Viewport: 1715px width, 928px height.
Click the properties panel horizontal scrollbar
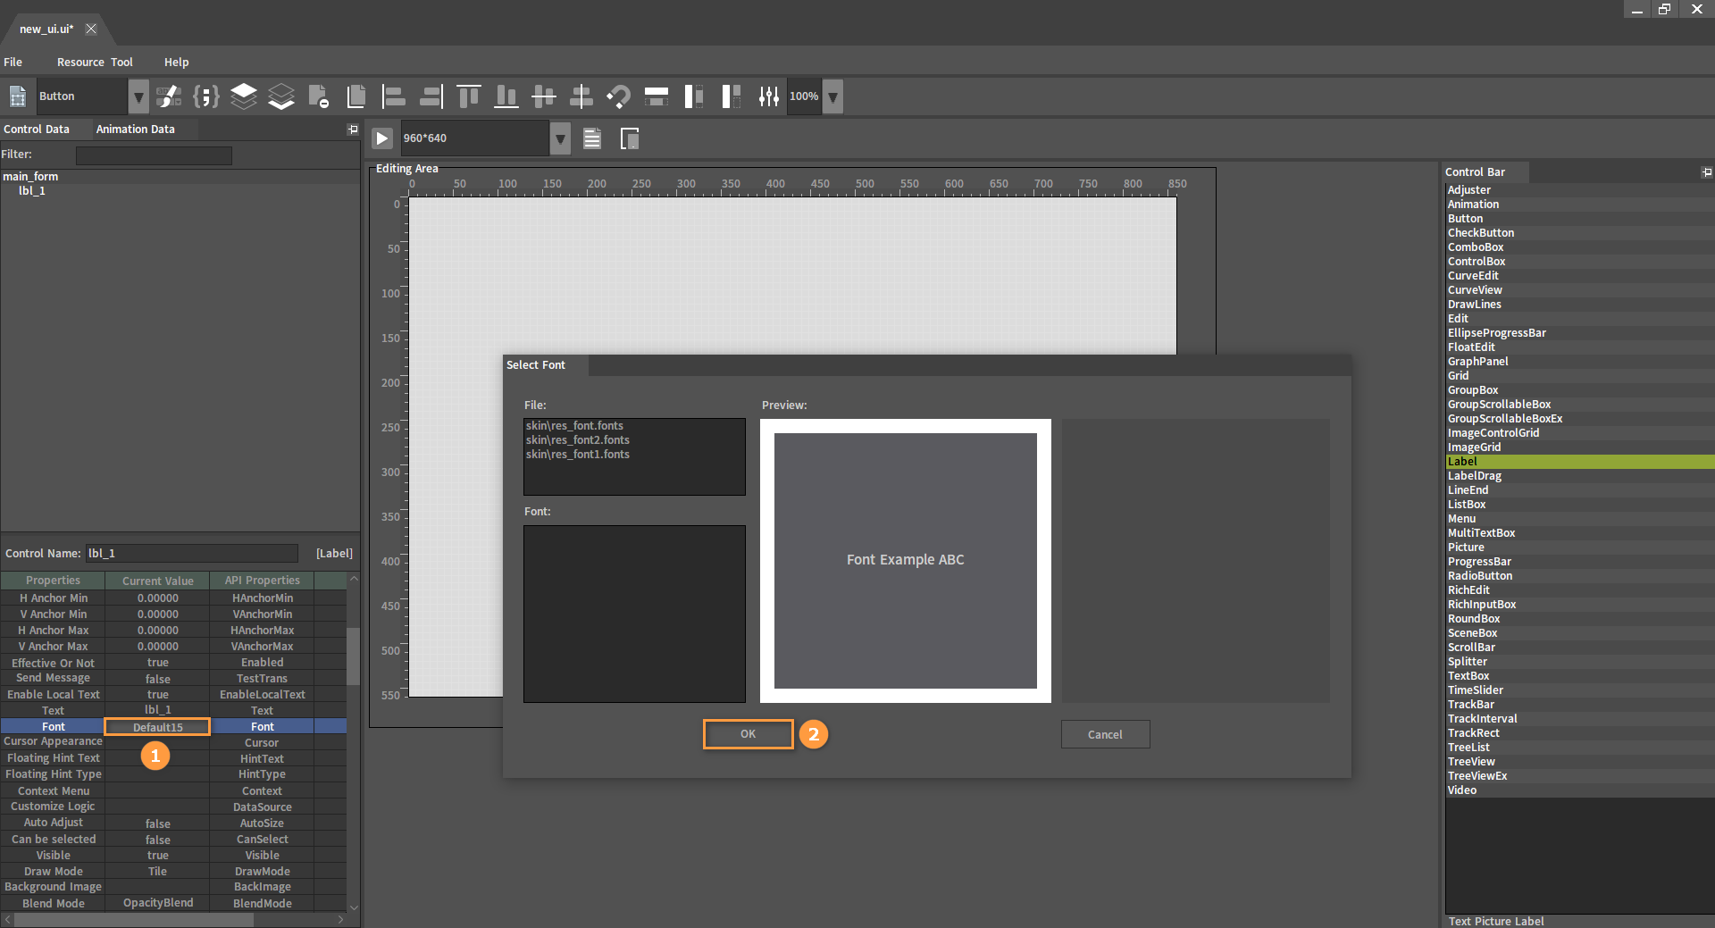click(x=134, y=920)
